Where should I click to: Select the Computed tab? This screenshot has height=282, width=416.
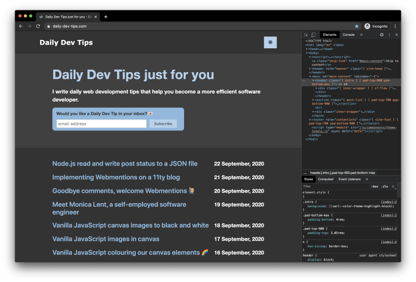point(326,179)
